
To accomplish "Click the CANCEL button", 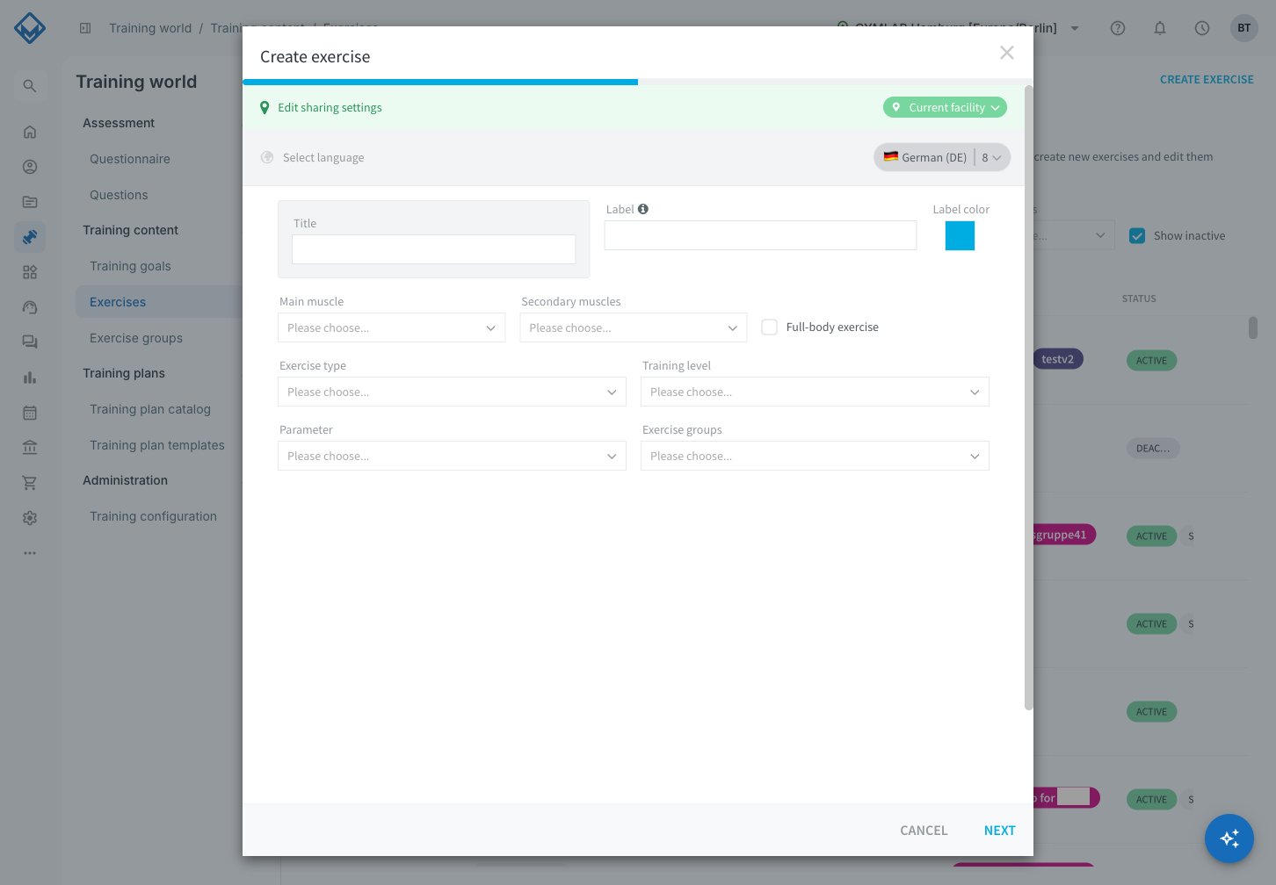I will click(924, 831).
